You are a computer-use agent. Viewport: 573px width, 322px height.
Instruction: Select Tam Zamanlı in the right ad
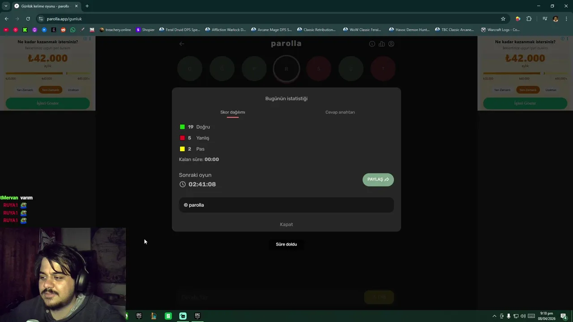(x=528, y=90)
